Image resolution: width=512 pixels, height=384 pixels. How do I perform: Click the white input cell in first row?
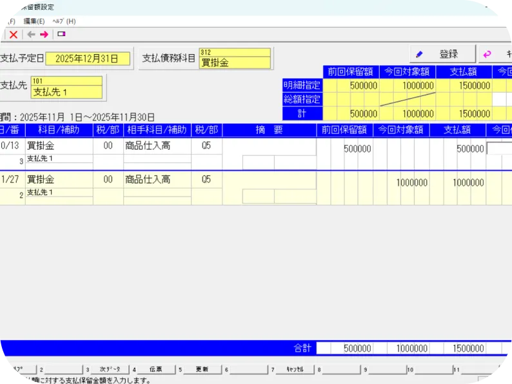coord(499,149)
